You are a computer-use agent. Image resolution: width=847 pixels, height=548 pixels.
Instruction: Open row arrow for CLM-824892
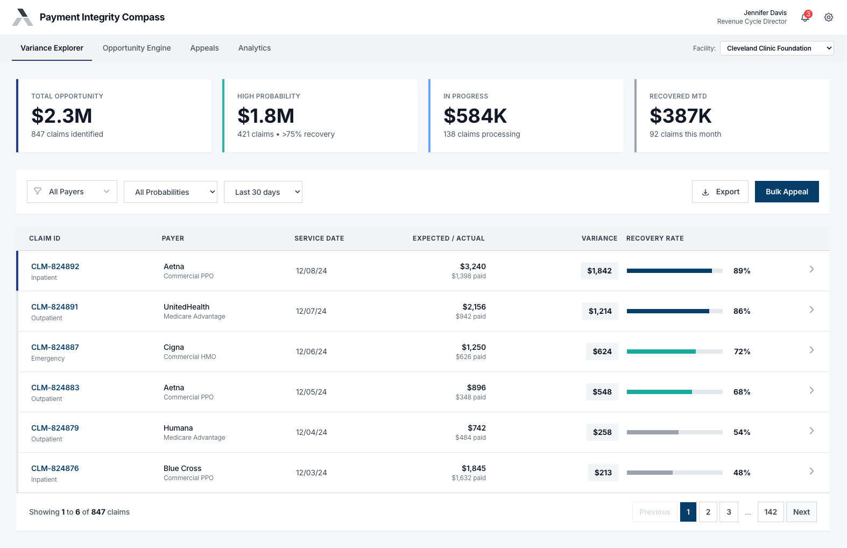[x=811, y=269]
